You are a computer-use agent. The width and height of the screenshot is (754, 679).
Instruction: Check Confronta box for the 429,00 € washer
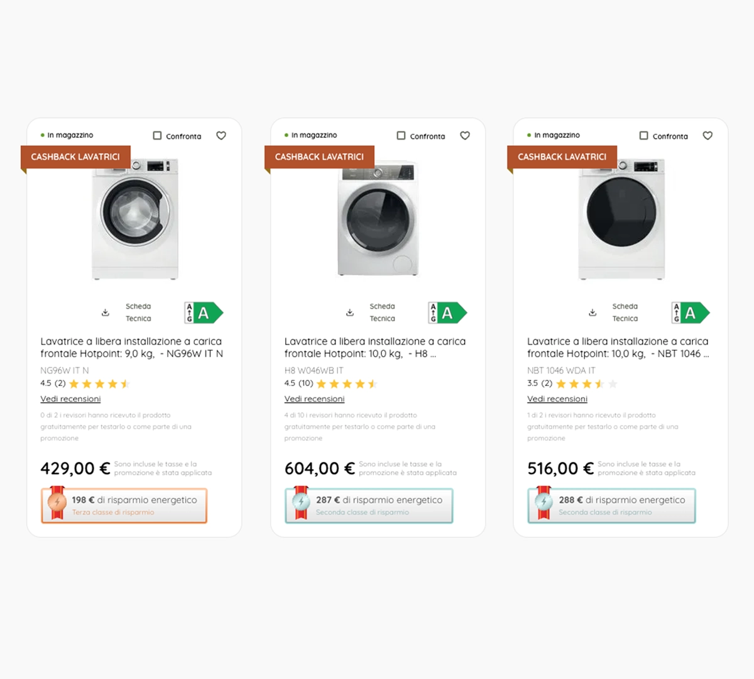158,136
